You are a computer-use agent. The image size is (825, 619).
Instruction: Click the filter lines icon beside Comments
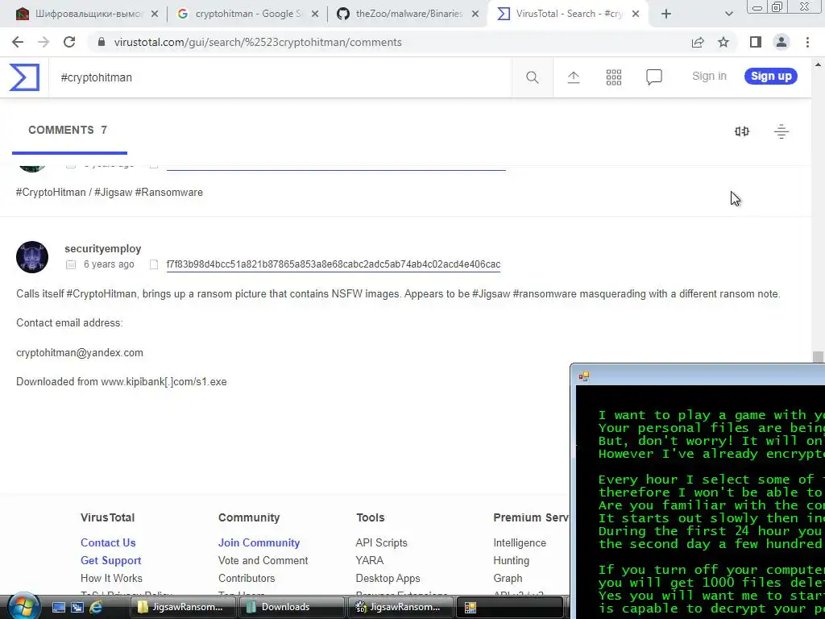(x=781, y=131)
